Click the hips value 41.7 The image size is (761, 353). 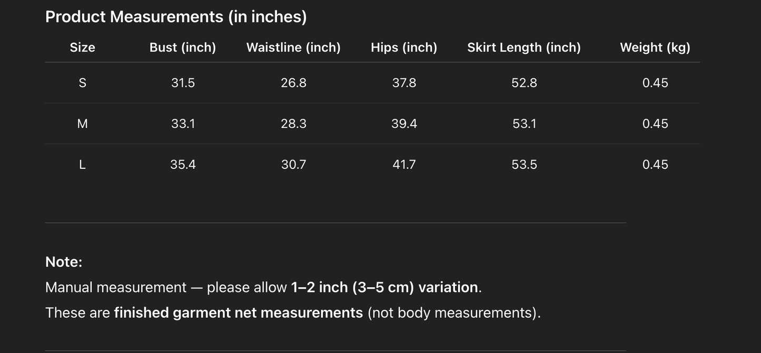[x=404, y=165]
